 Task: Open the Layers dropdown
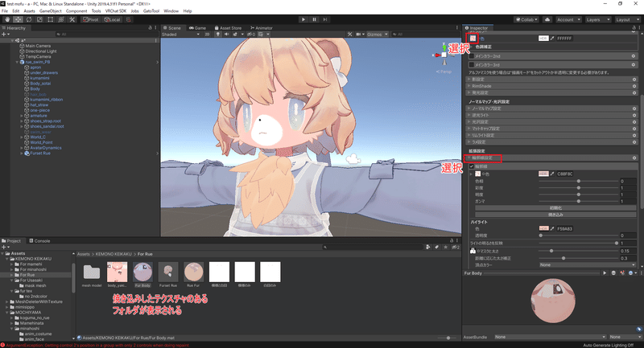click(597, 19)
